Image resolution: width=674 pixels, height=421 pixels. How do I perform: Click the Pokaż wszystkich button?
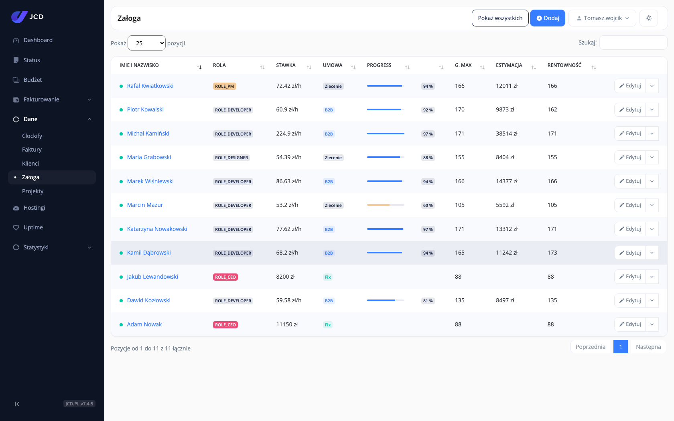(x=500, y=18)
